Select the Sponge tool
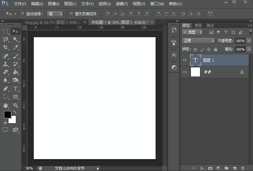 (16, 80)
